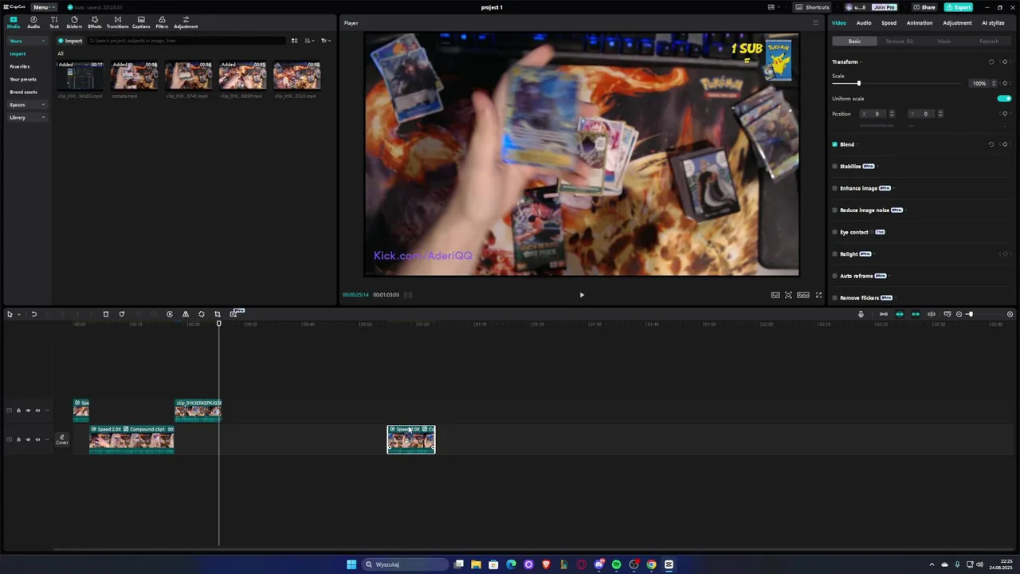Play the video preview
Image resolution: width=1020 pixels, height=574 pixels.
582,295
